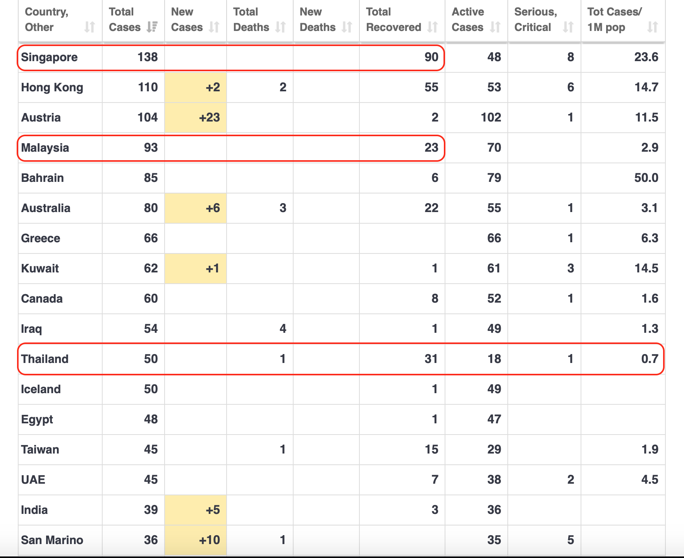Sort by Country, Other column arrows
Image resolution: width=684 pixels, height=558 pixels.
[x=90, y=27]
